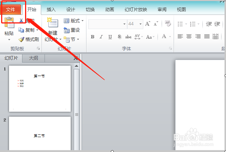
Task: Toggle text shadow S button
Action: point(119,37)
